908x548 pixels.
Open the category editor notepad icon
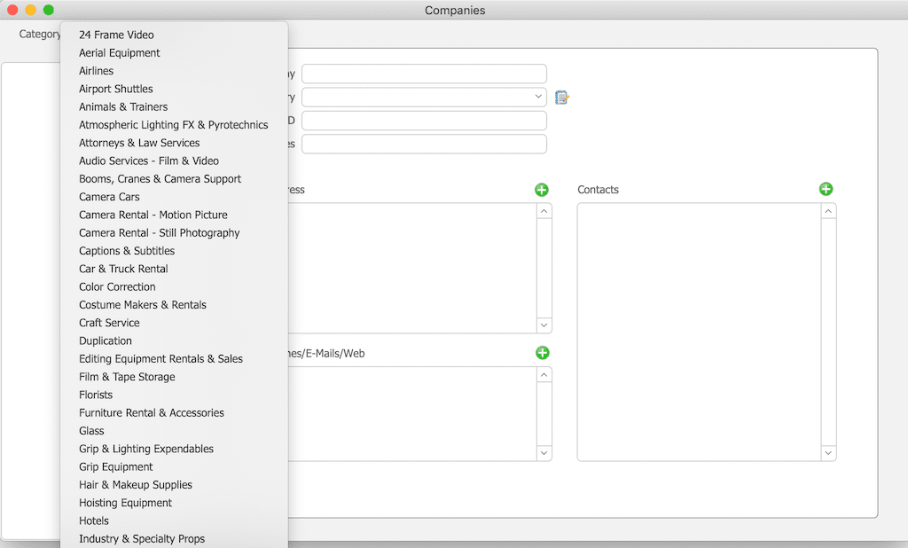(x=561, y=98)
